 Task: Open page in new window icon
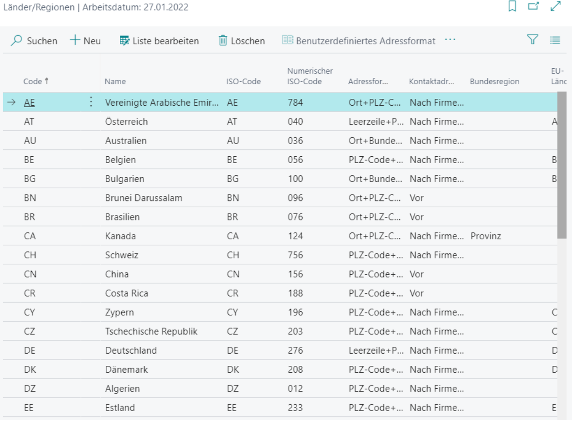click(x=533, y=7)
